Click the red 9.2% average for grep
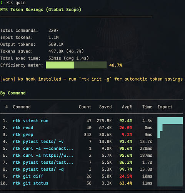The height and width of the screenshot is (193, 185). (127, 135)
